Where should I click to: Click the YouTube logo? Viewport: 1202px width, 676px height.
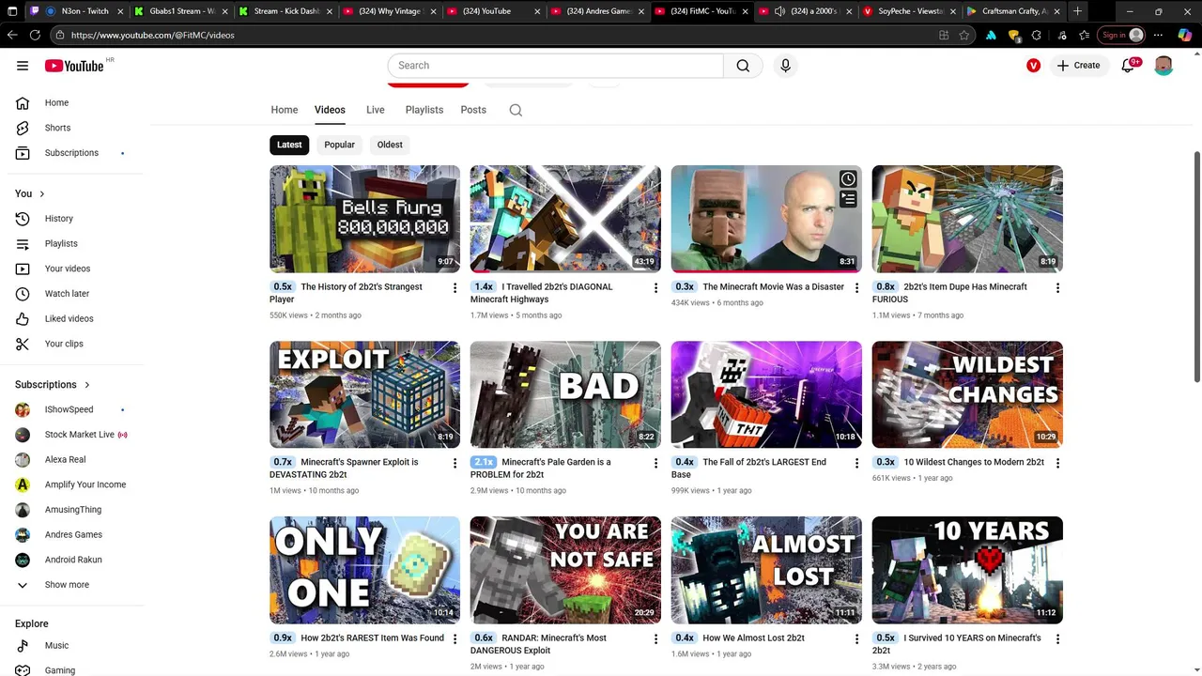click(x=74, y=66)
